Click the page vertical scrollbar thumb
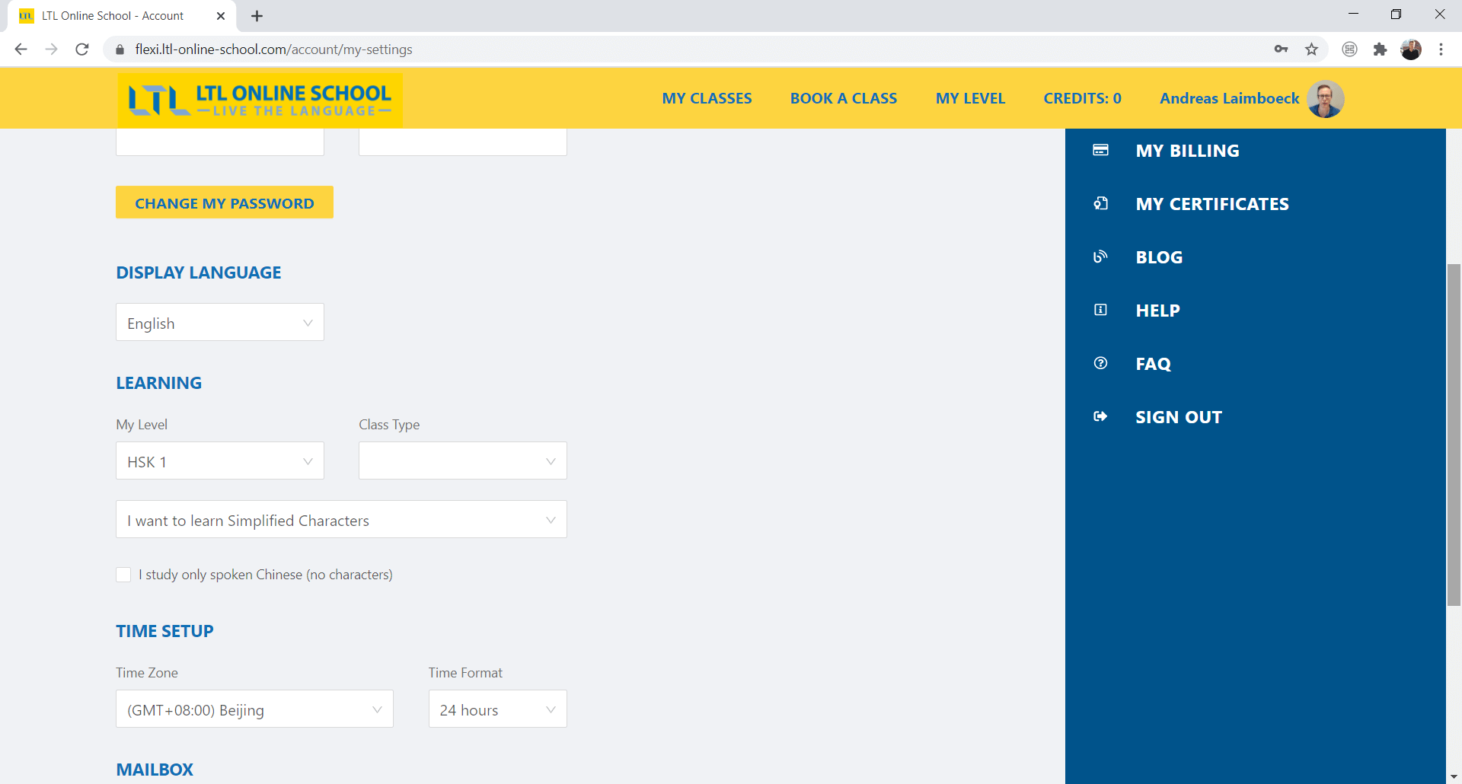1462x784 pixels. pos(1454,434)
